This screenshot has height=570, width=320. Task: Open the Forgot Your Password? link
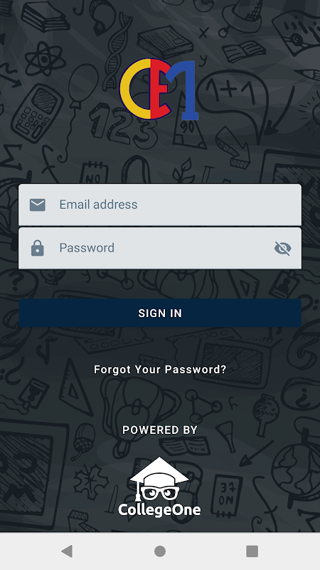[160, 370]
